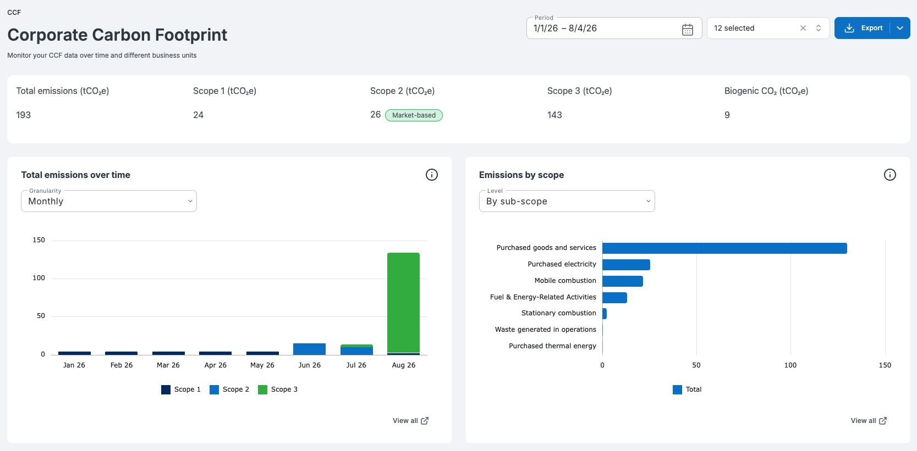The image size is (917, 451).
Task: Select the Purchased goods and services bar
Action: (724, 248)
